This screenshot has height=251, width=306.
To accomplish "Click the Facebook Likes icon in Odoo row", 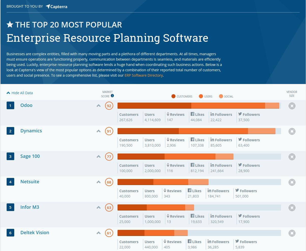I will tap(193, 114).
